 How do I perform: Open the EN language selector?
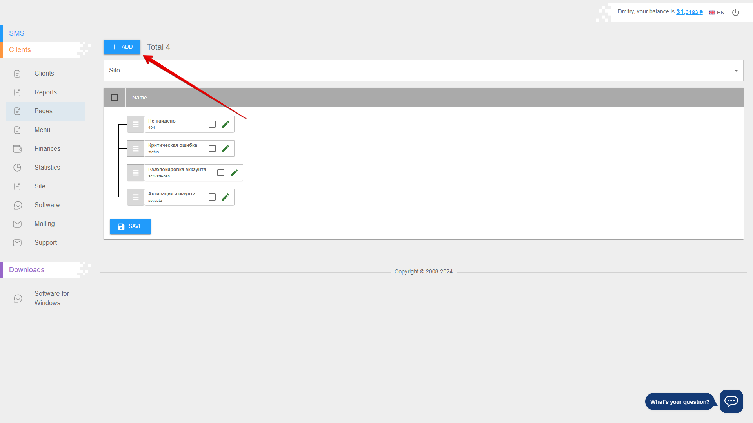tap(717, 13)
